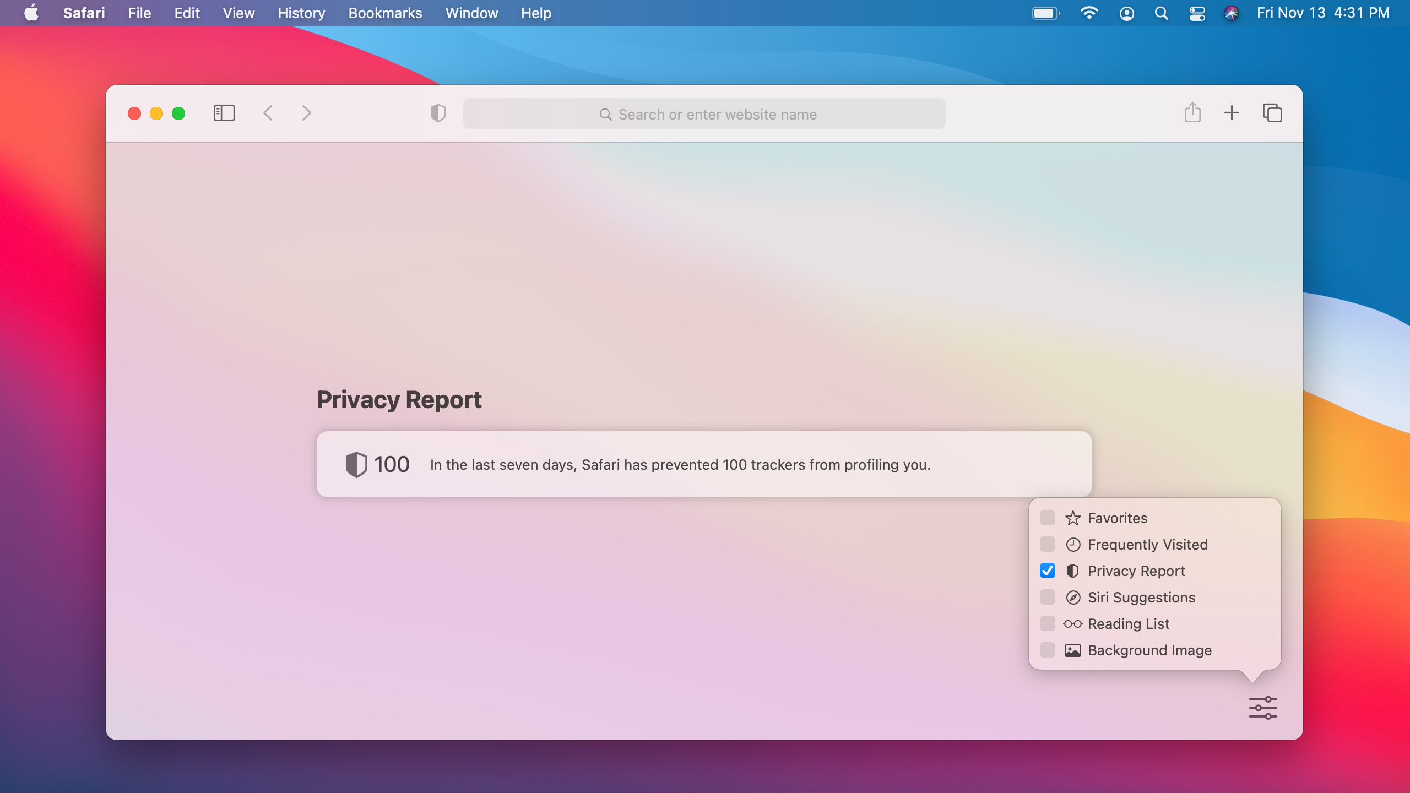Image resolution: width=1410 pixels, height=793 pixels.
Task: Click the Favorites star icon
Action: pyautogui.click(x=1073, y=518)
